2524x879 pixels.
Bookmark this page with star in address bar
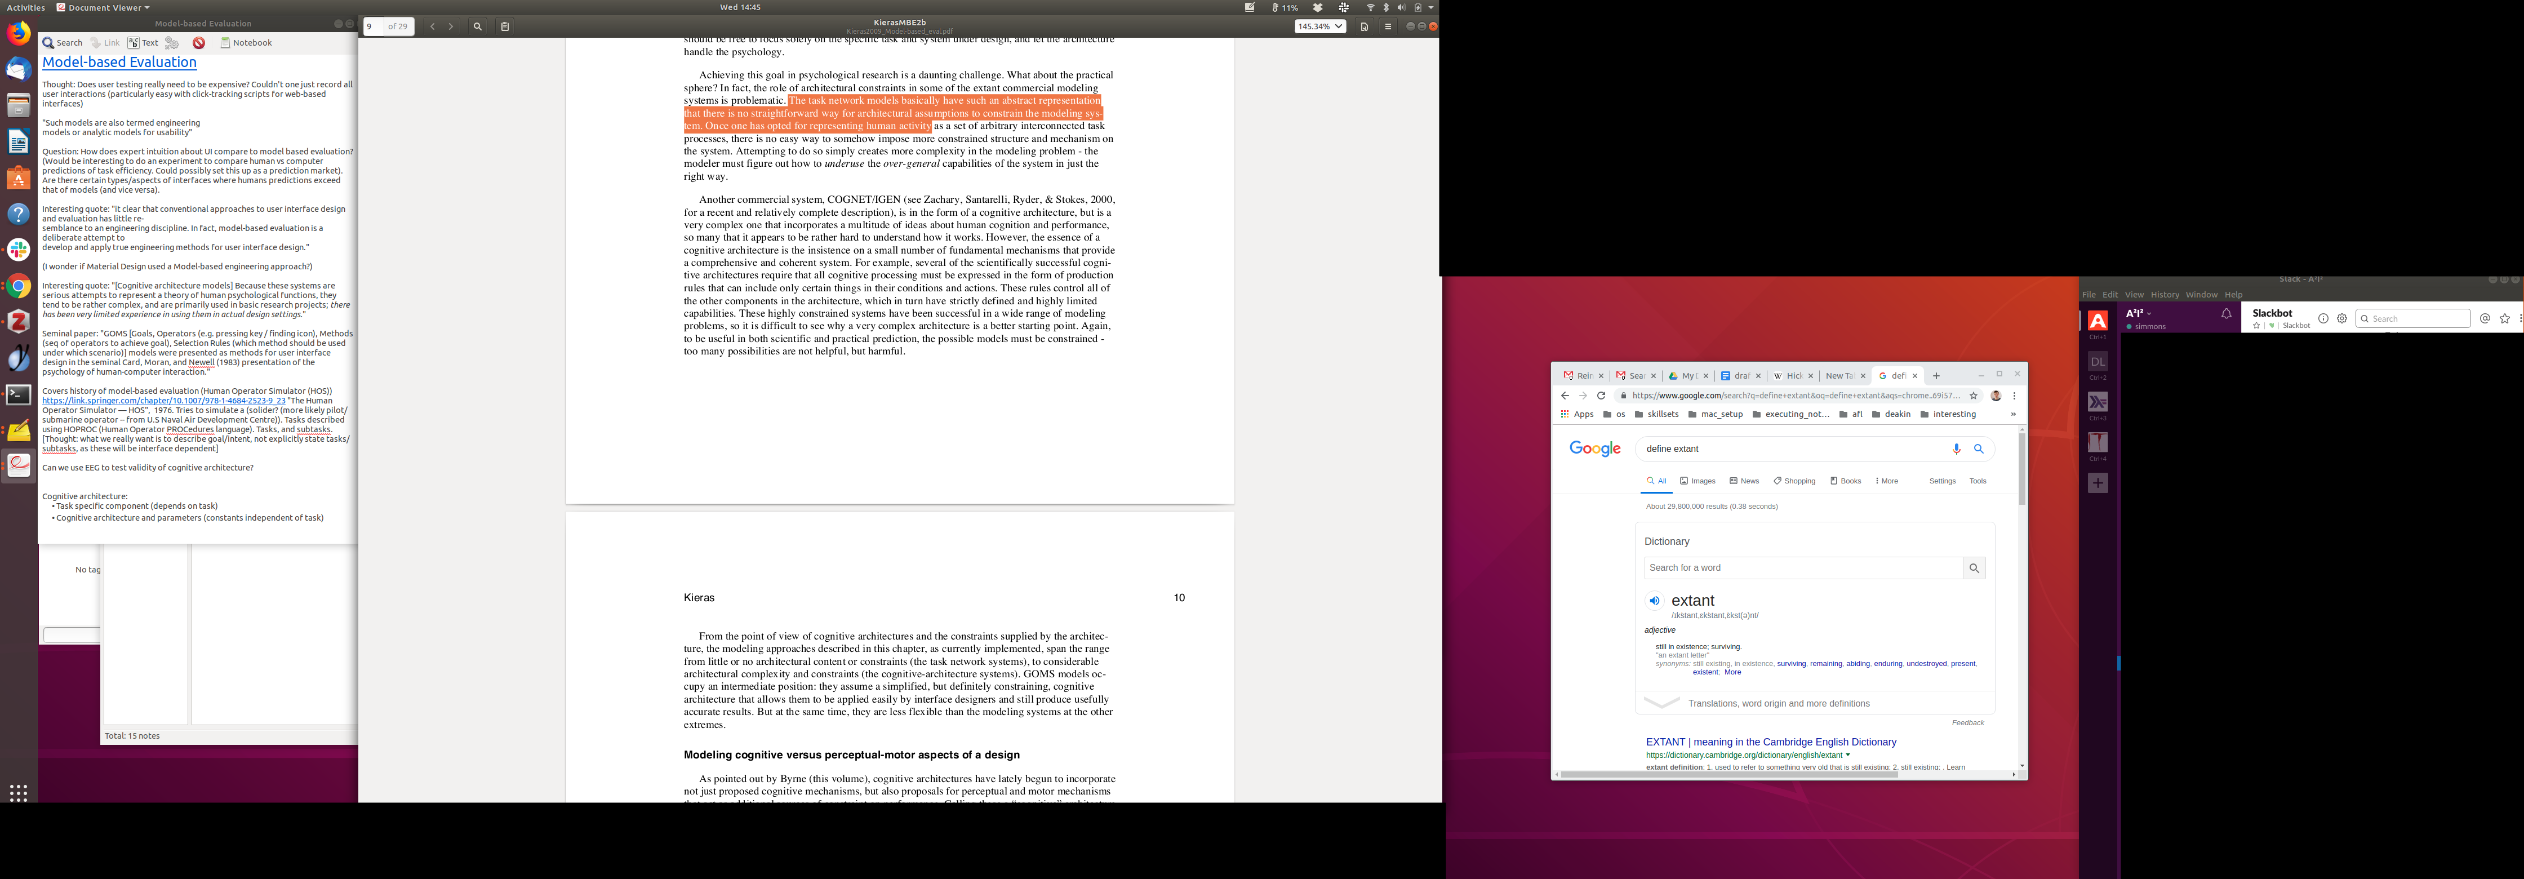pos(1974,396)
